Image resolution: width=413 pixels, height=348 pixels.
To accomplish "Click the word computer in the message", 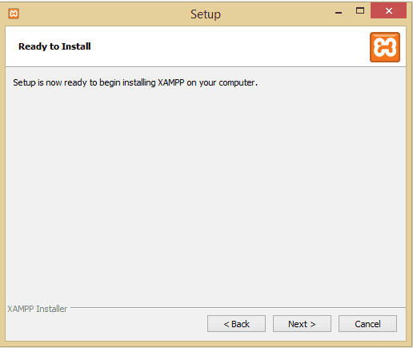I will (237, 83).
